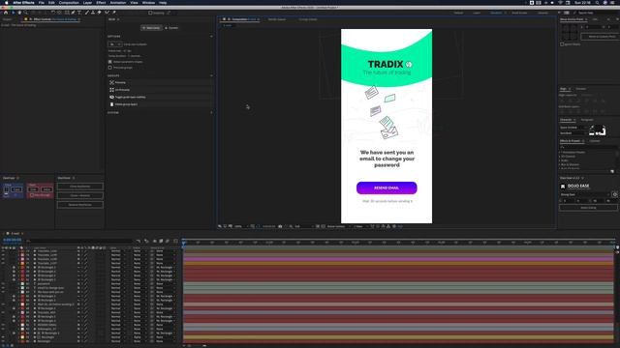Click the snapshot camera icon below viewer
This screenshot has height=348, width=620.
[280, 226]
